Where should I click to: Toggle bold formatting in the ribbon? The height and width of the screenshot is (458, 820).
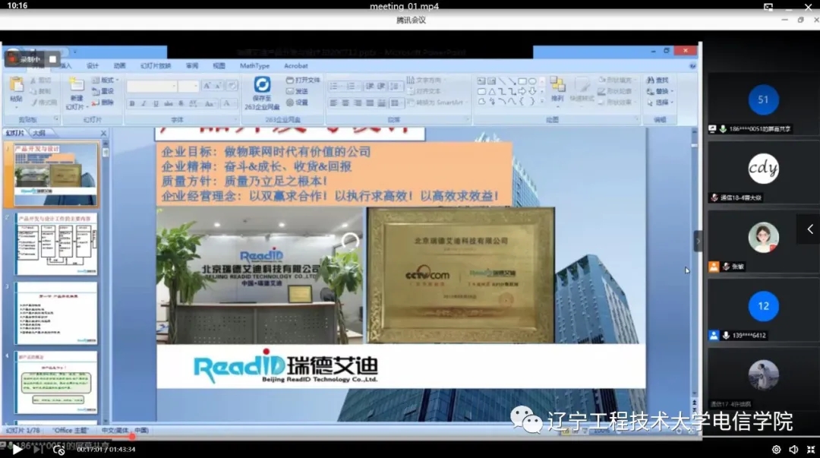click(132, 103)
